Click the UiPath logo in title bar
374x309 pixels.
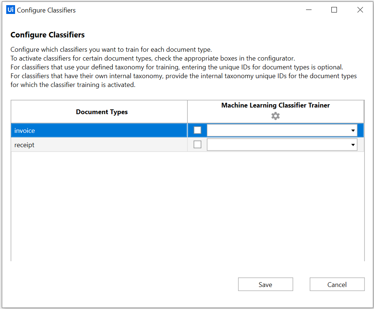[11, 10]
